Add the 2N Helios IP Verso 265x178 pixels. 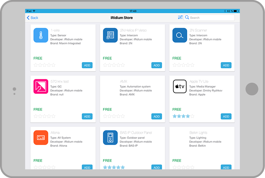(157, 65)
